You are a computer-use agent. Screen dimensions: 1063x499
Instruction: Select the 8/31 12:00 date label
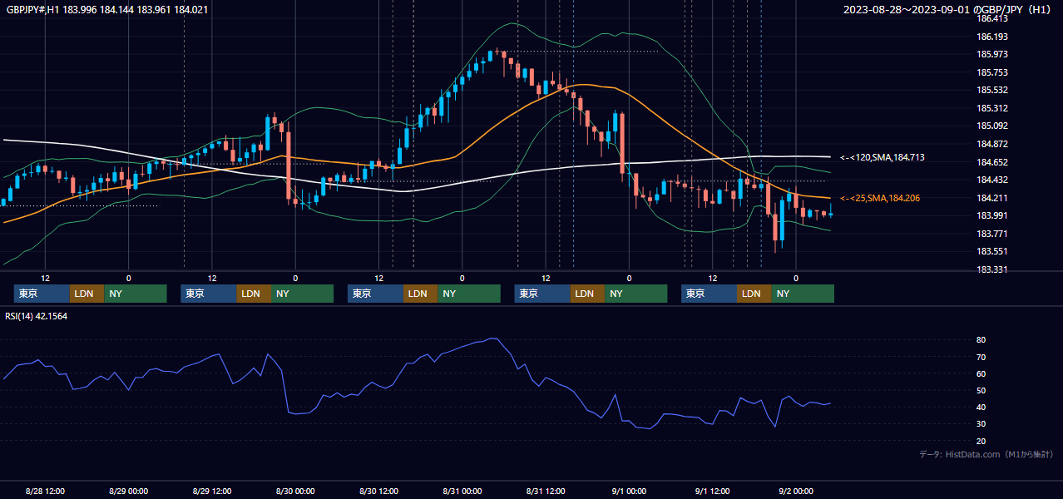546,491
